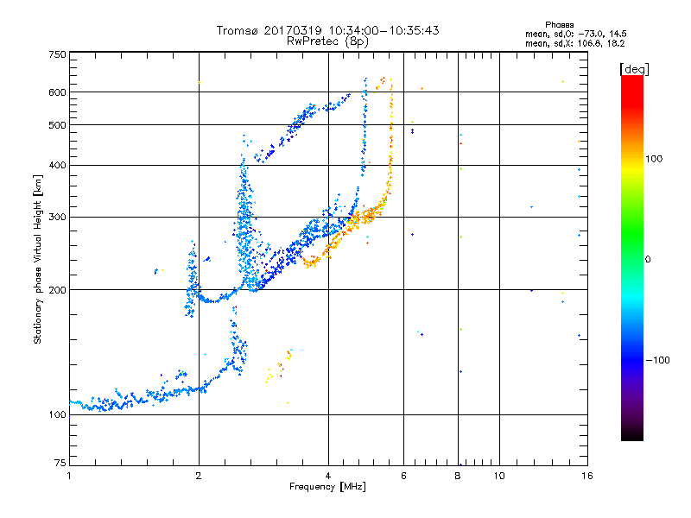Click x-axis tick label '8'
Screen dimensions: 691x518
coord(458,476)
